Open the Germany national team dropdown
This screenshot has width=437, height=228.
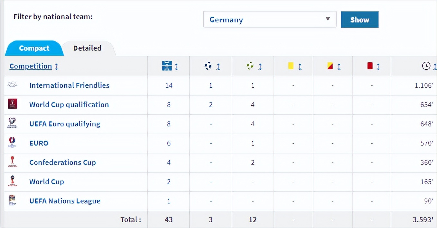[270, 20]
